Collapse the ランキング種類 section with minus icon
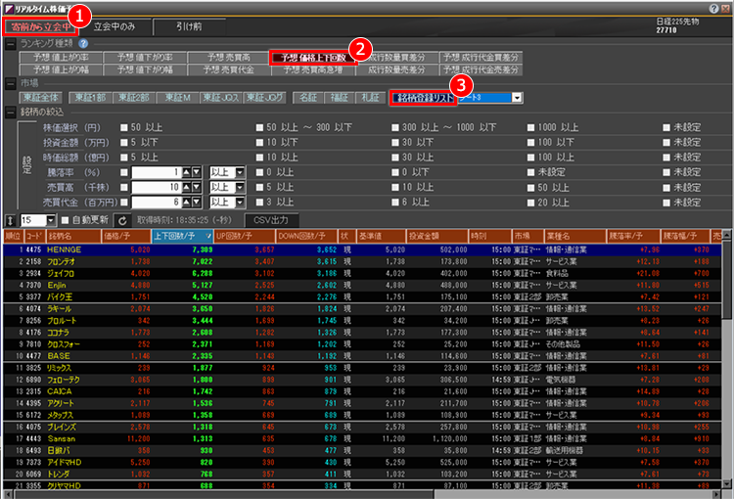 coord(10,44)
